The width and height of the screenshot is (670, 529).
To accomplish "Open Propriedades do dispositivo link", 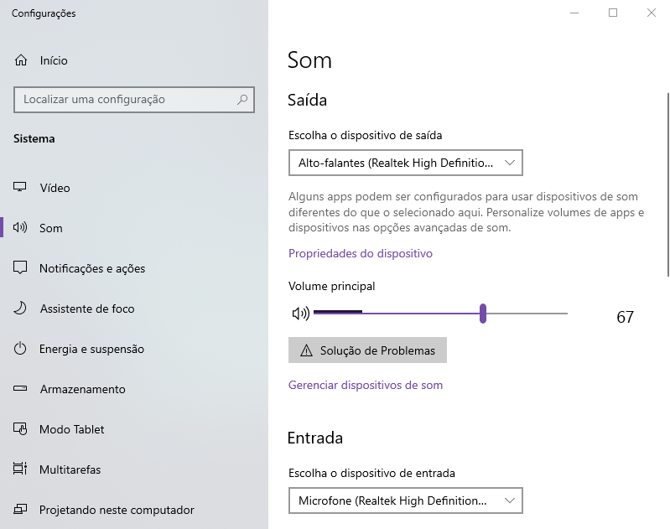I will point(361,253).
